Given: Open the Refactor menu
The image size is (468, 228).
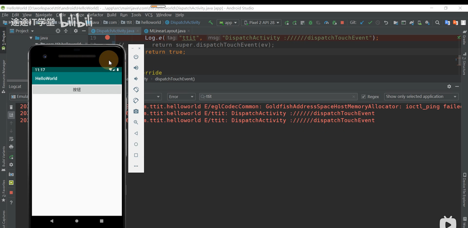Looking at the screenshot, I should coord(95,15).
